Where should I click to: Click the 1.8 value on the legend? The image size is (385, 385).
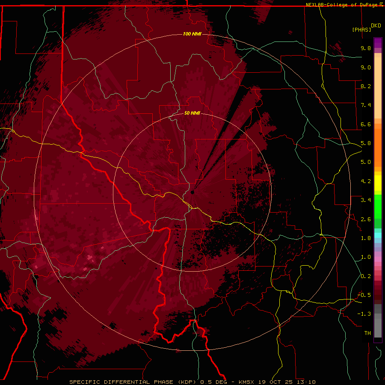pyautogui.click(x=366, y=238)
